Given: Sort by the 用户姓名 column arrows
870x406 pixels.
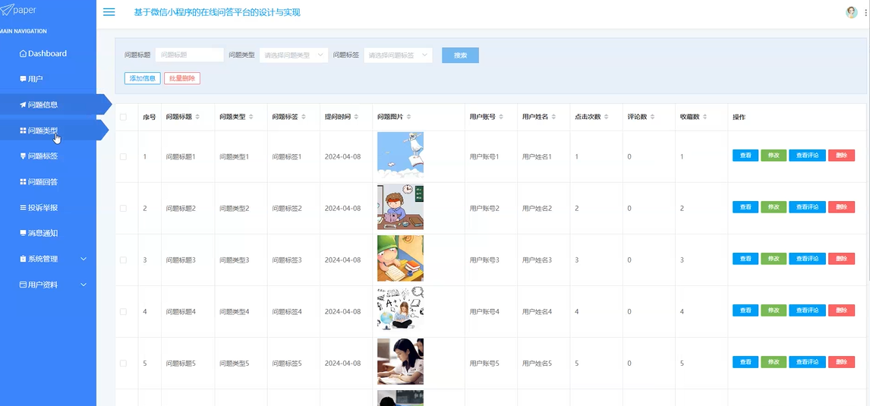Looking at the screenshot, I should coord(553,117).
